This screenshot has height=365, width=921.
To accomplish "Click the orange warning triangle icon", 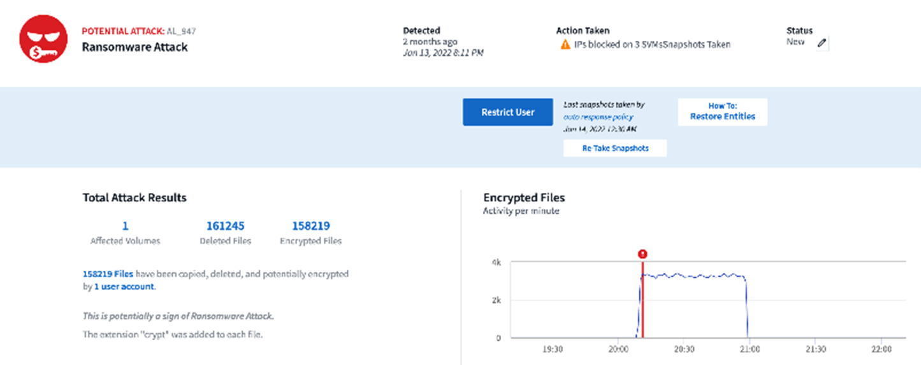I will pos(565,45).
